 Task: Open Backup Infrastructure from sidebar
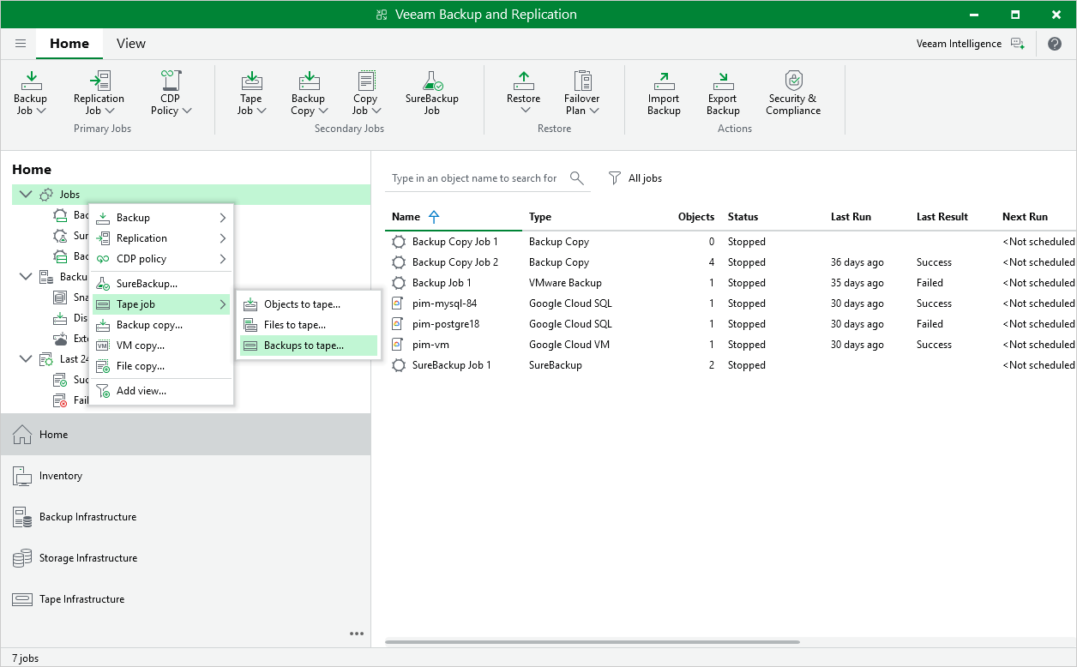click(x=21, y=516)
